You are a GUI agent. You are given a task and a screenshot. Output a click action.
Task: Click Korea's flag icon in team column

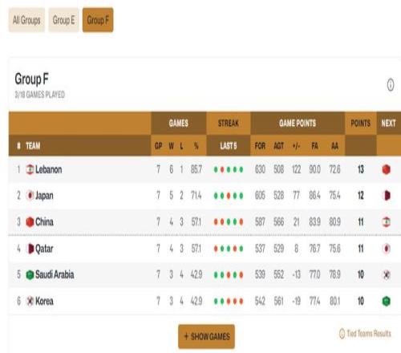30,301
